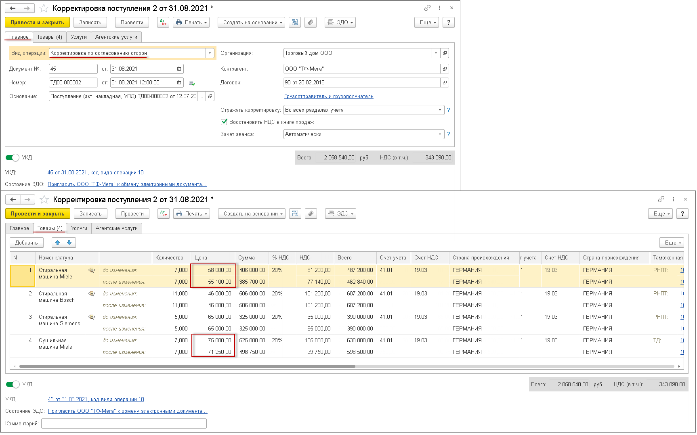The height and width of the screenshot is (435, 697).
Task: Open Договор card via open icon
Action: click(445, 82)
